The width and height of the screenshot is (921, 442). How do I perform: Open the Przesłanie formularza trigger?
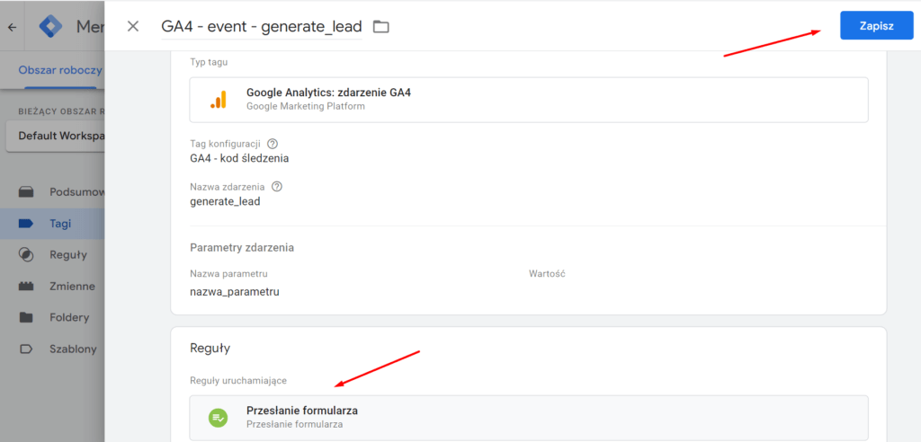click(x=529, y=418)
